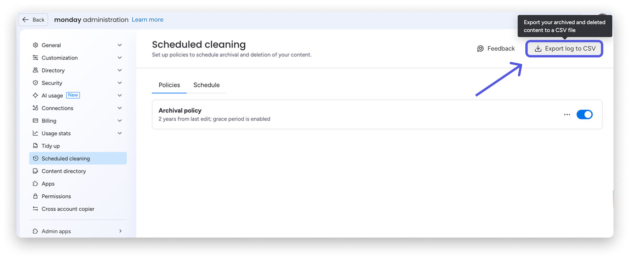Select the Policies tab
630x259 pixels.
(169, 85)
